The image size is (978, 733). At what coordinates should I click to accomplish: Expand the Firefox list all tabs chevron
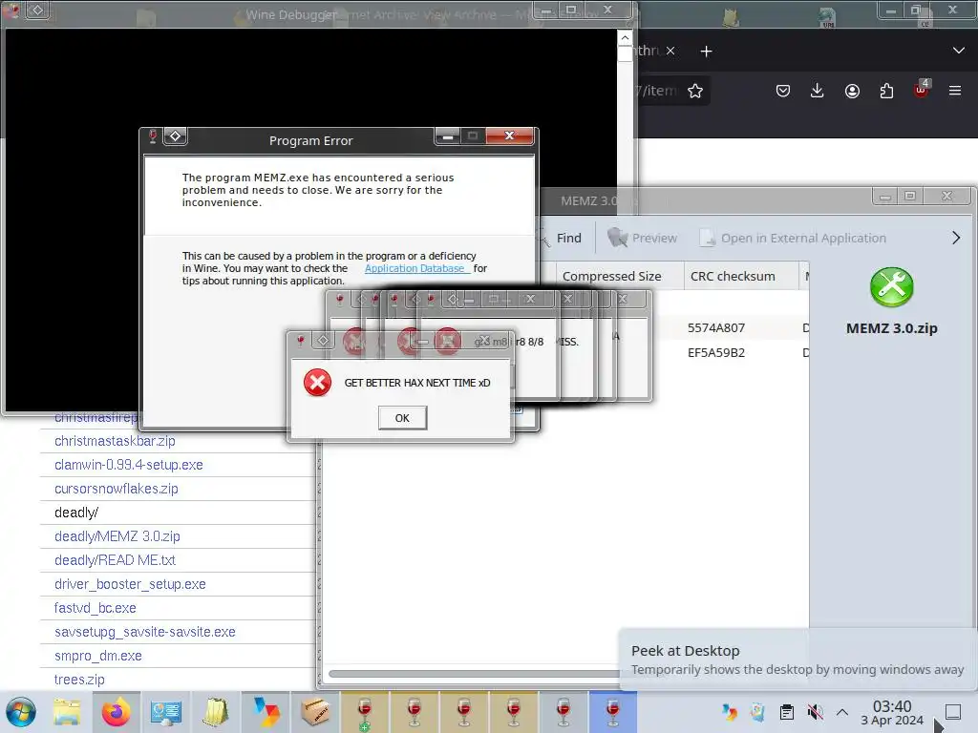(x=959, y=51)
